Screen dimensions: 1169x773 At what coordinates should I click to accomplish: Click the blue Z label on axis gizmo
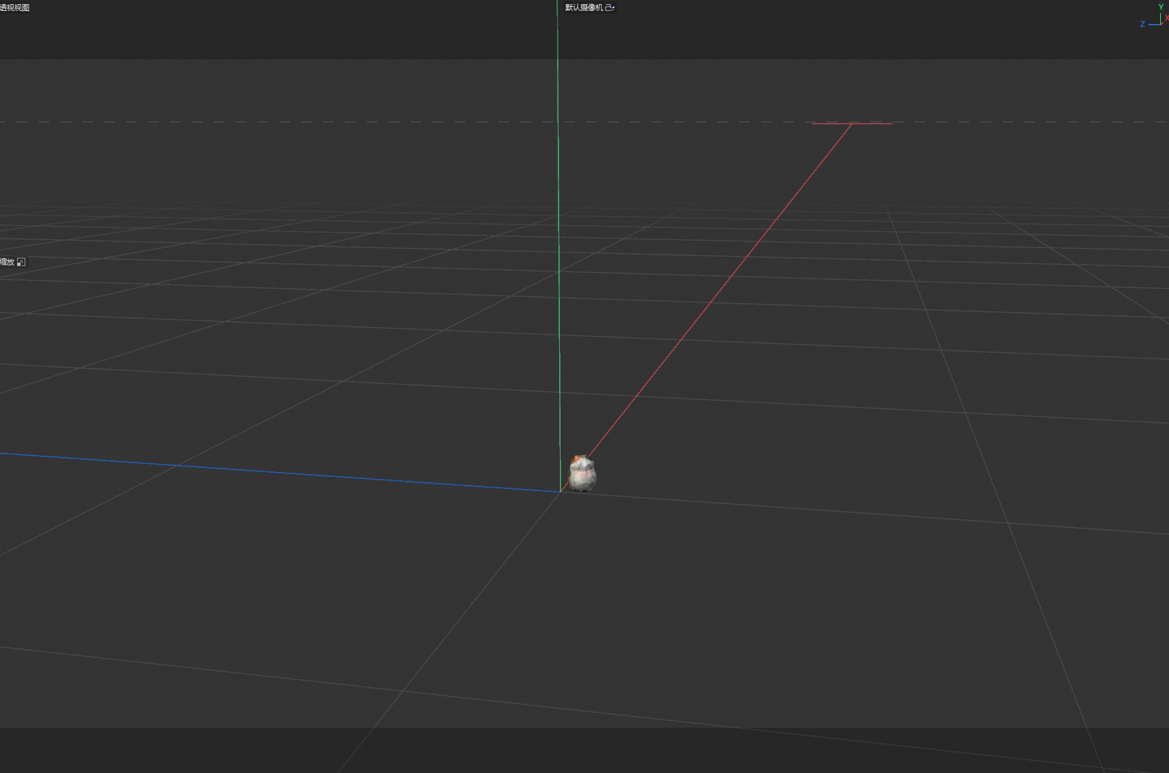click(1142, 24)
